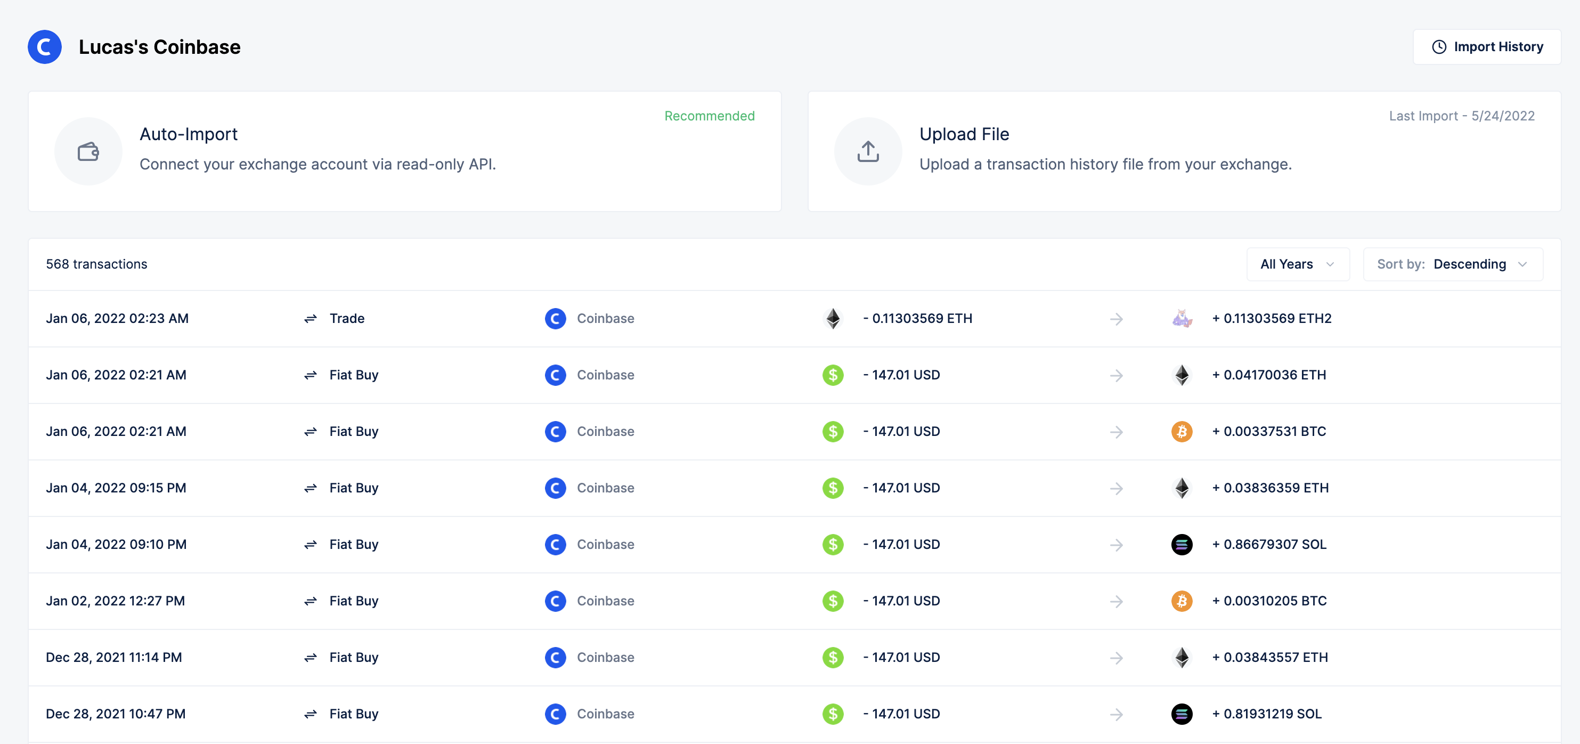Click the Ethereum icon for 0.04170036 ETH
The image size is (1580, 744).
pyautogui.click(x=1182, y=375)
